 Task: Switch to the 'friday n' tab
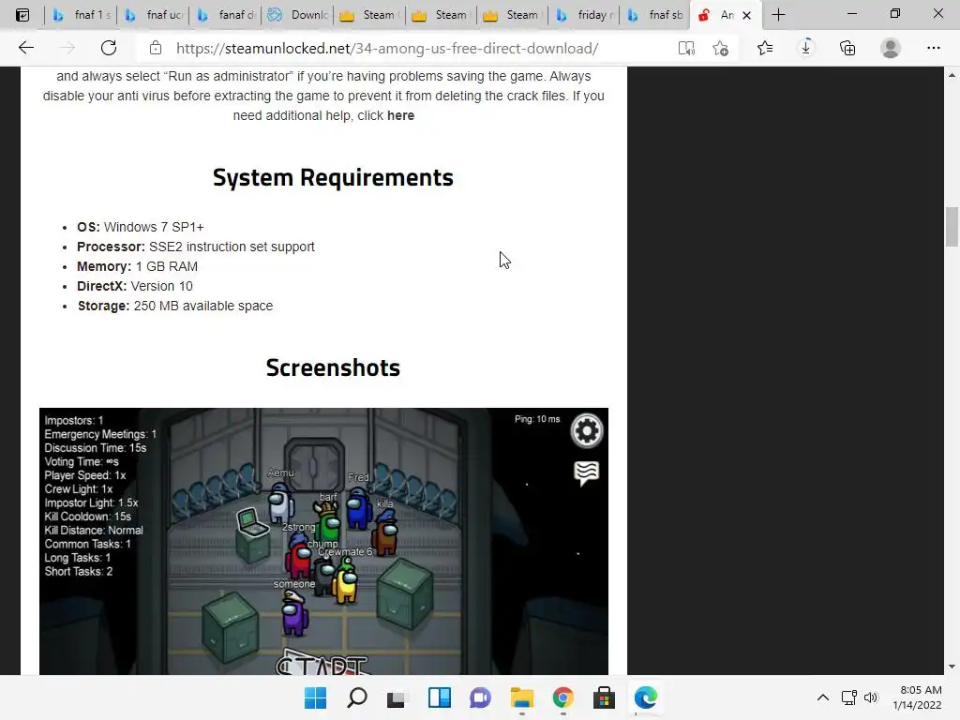[585, 15]
